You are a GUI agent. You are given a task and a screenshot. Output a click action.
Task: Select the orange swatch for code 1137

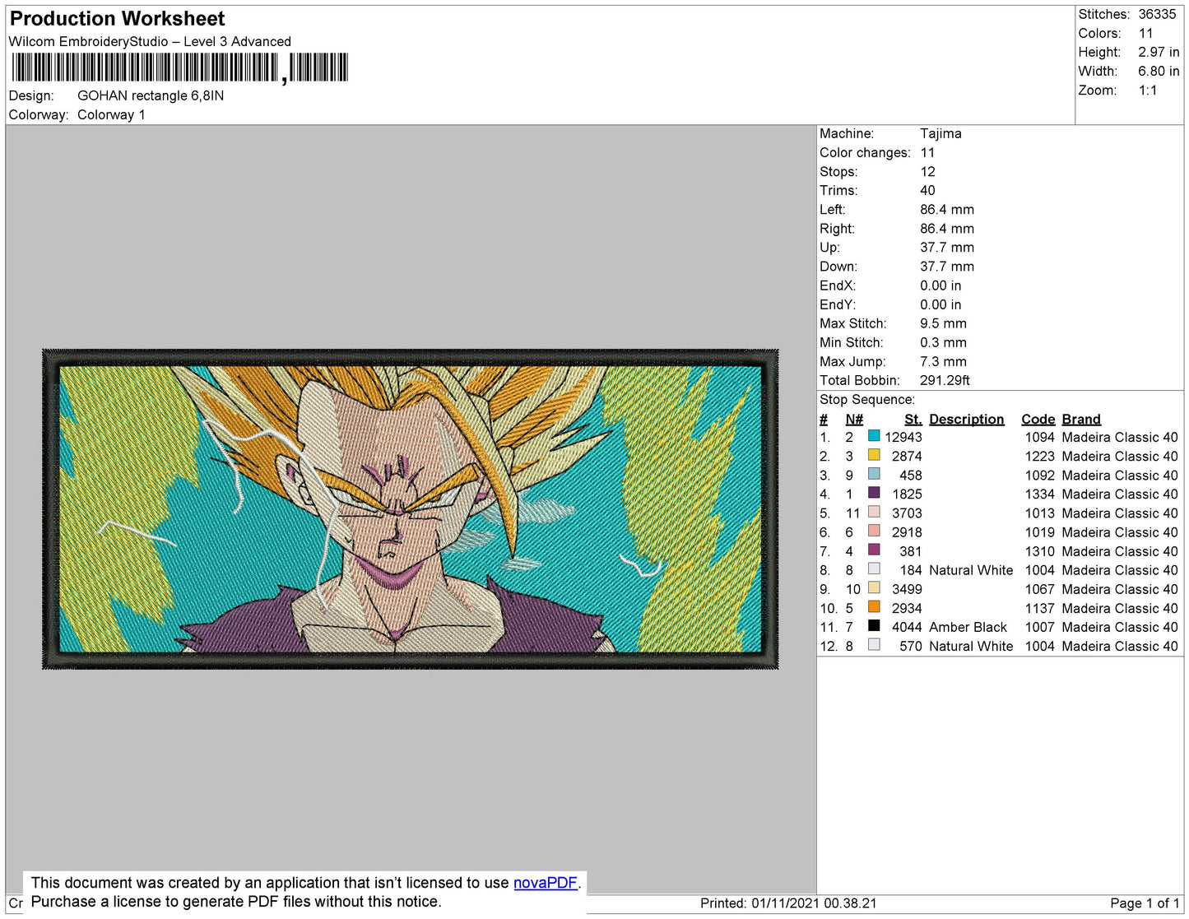pyautogui.click(x=874, y=607)
